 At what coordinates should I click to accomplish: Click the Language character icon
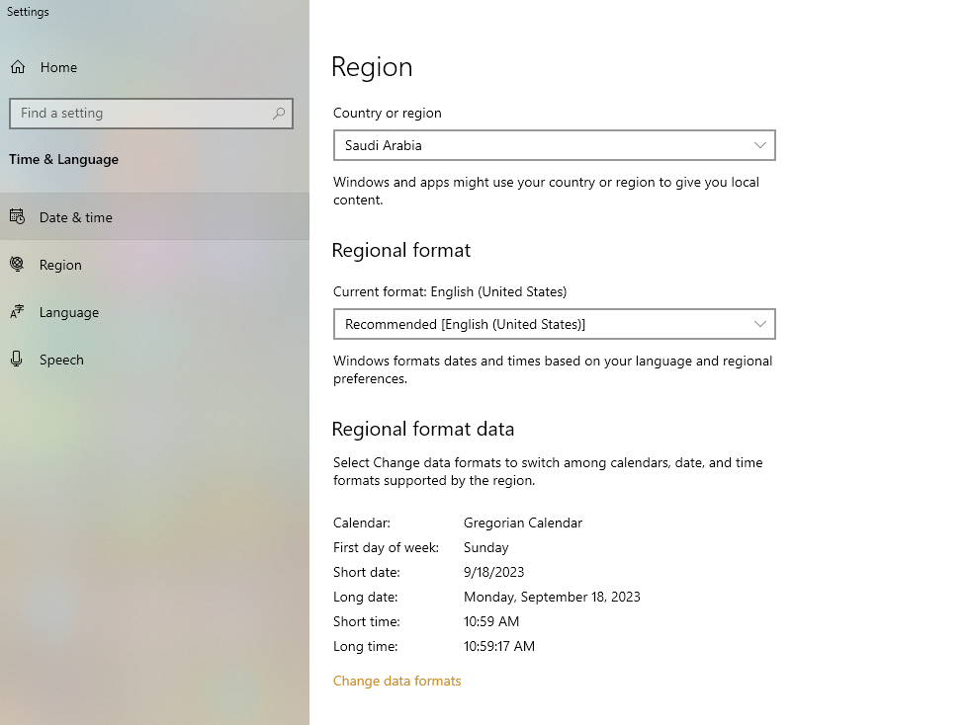tap(17, 311)
